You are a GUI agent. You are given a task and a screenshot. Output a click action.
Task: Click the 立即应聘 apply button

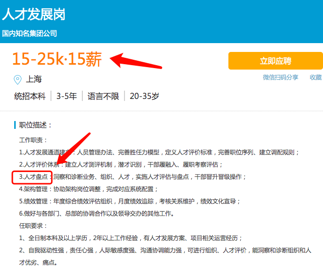(x=275, y=61)
